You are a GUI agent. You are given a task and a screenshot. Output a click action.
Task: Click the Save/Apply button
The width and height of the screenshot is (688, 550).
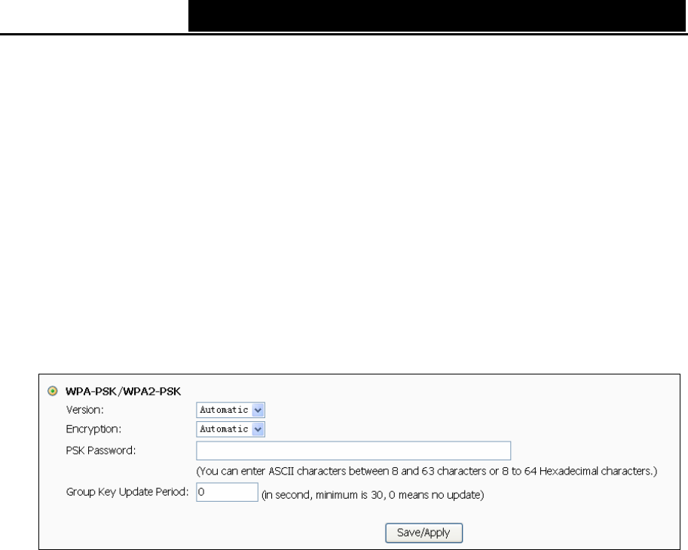pos(424,533)
